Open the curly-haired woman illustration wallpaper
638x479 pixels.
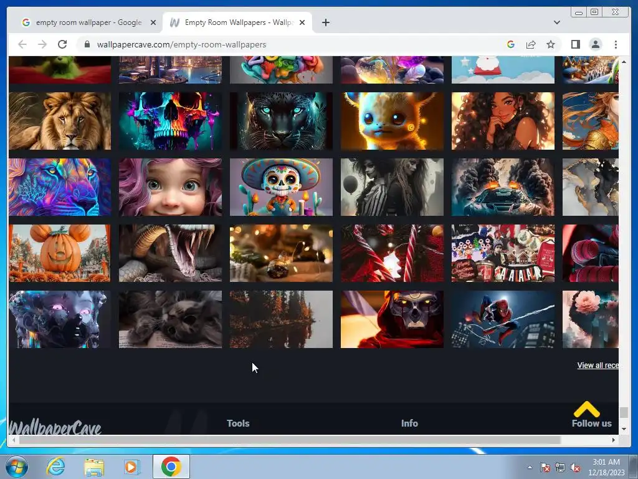pyautogui.click(x=503, y=121)
